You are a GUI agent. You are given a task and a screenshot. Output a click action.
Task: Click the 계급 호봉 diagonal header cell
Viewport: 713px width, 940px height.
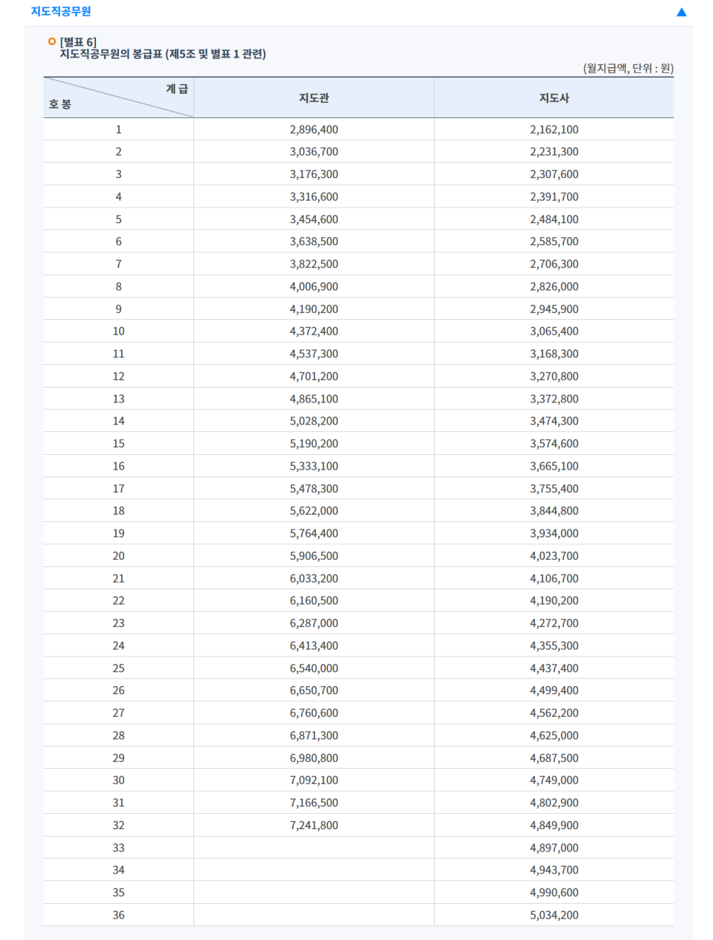pos(118,97)
